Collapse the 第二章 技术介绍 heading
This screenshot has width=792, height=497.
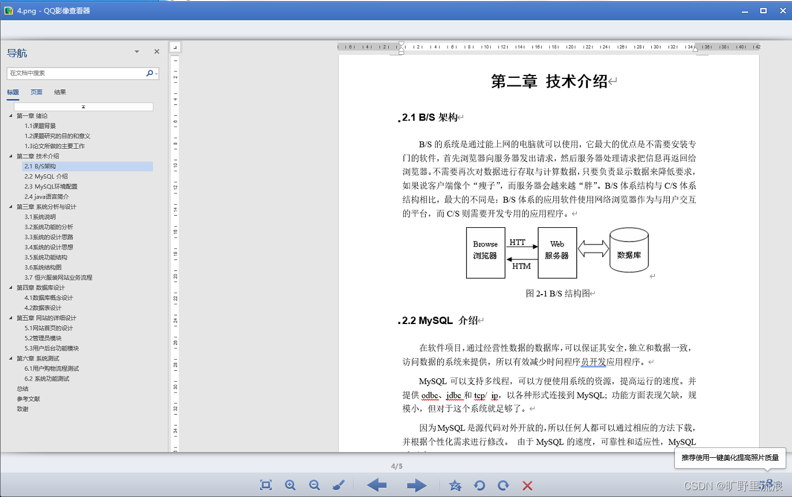pos(10,156)
